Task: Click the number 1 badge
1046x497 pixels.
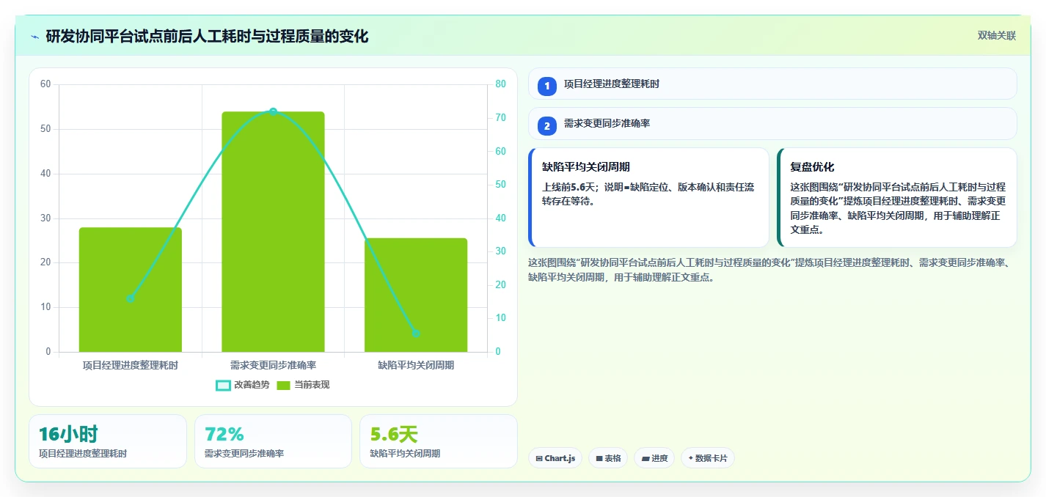Action: (x=546, y=86)
